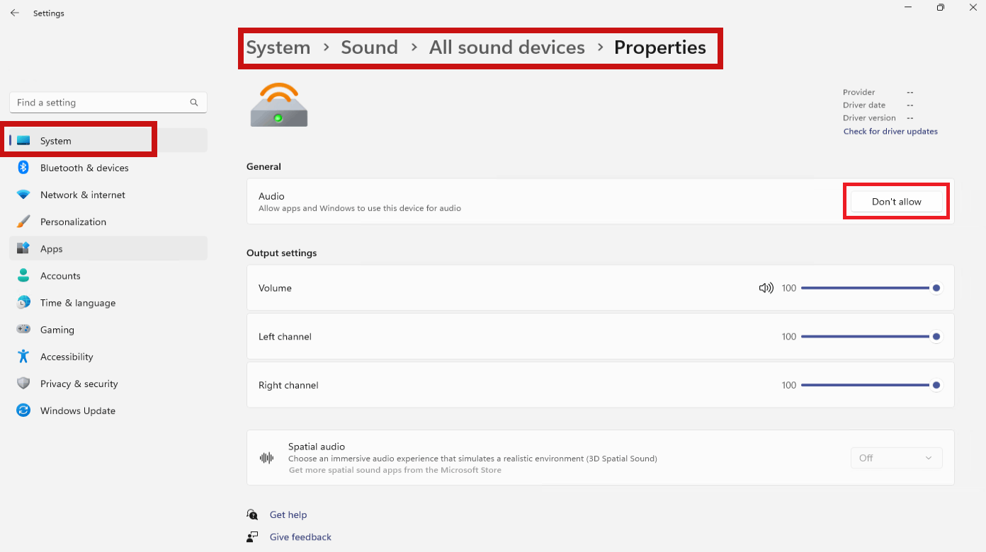Viewport: 986px width, 552px height.
Task: Open Apps settings
Action: coord(108,248)
